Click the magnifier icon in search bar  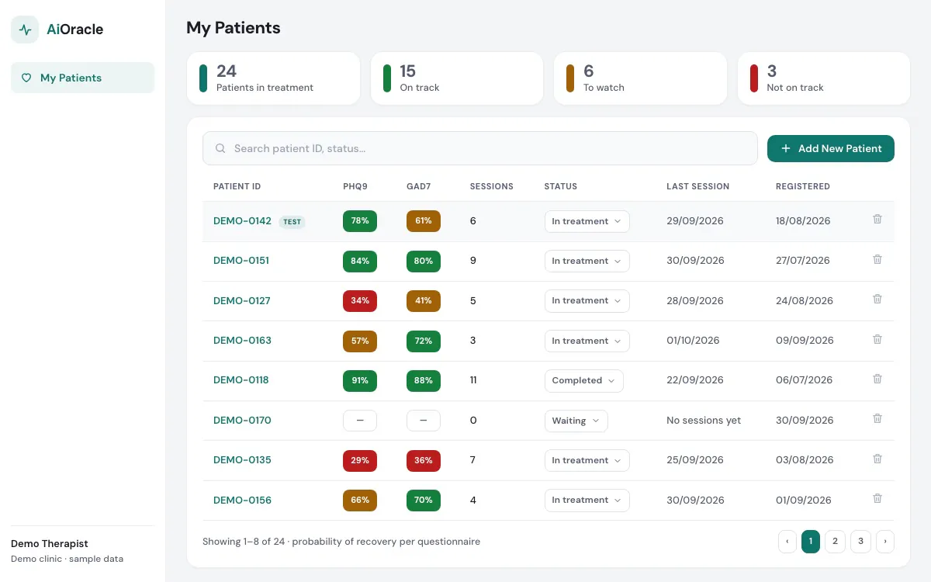coord(220,148)
